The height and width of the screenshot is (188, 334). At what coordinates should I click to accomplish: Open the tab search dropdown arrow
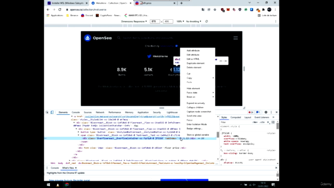pyautogui.click(x=249, y=3)
